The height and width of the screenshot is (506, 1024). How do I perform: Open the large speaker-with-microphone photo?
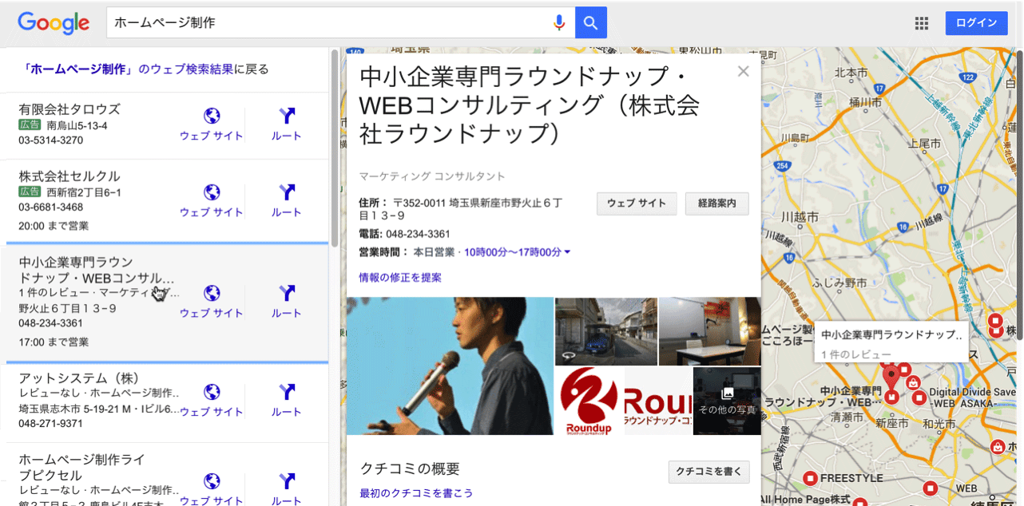[450, 366]
